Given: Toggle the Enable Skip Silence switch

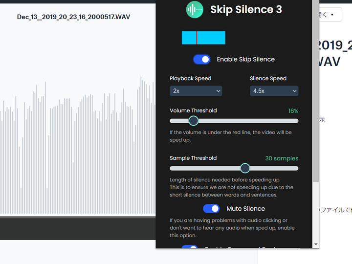Looking at the screenshot, I should (201, 60).
